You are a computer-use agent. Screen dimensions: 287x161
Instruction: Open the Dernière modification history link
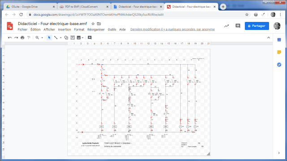click(x=172, y=30)
